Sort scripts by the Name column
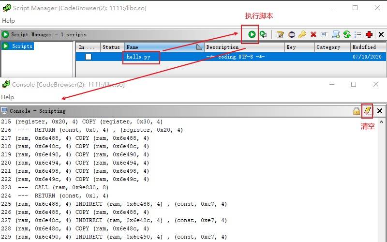This screenshot has height=242, width=387. tap(164, 47)
